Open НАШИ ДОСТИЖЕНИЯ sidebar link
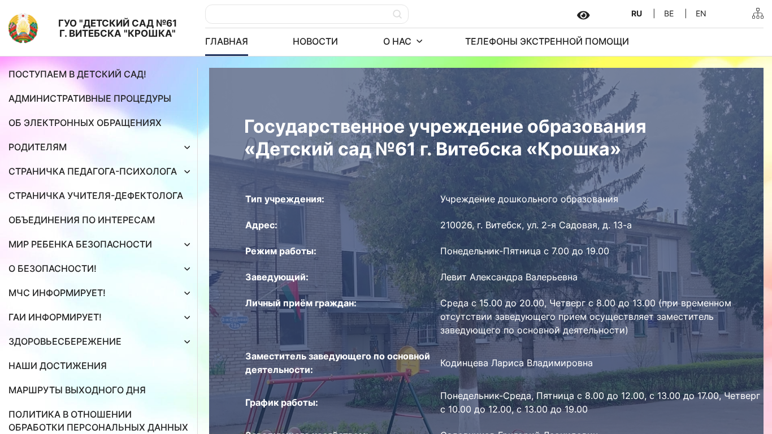The image size is (772, 434). pyautogui.click(x=57, y=366)
